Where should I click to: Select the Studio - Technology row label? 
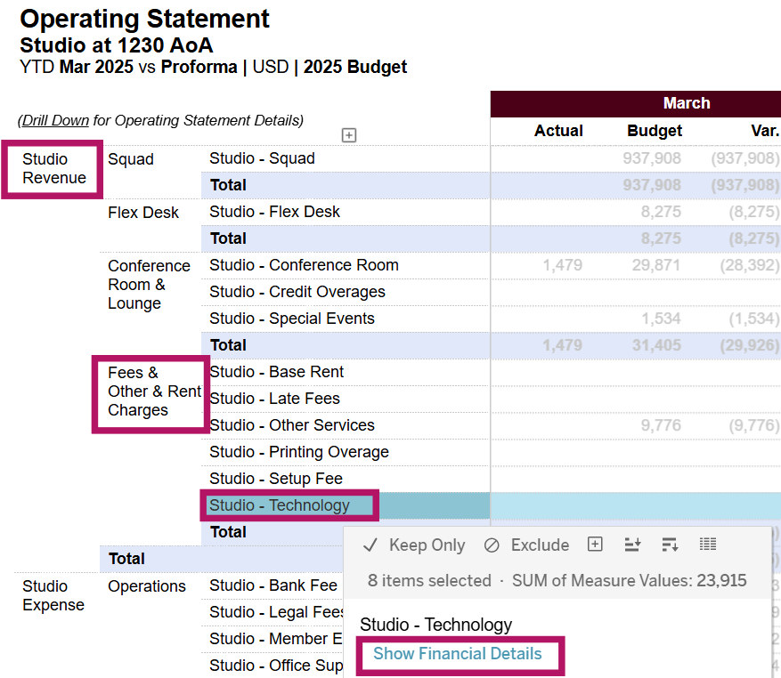280,505
